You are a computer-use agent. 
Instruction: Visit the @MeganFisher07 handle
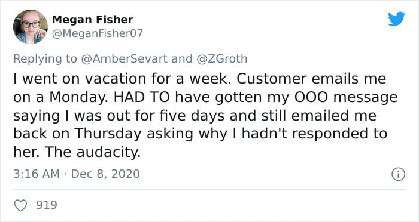pyautogui.click(x=97, y=34)
